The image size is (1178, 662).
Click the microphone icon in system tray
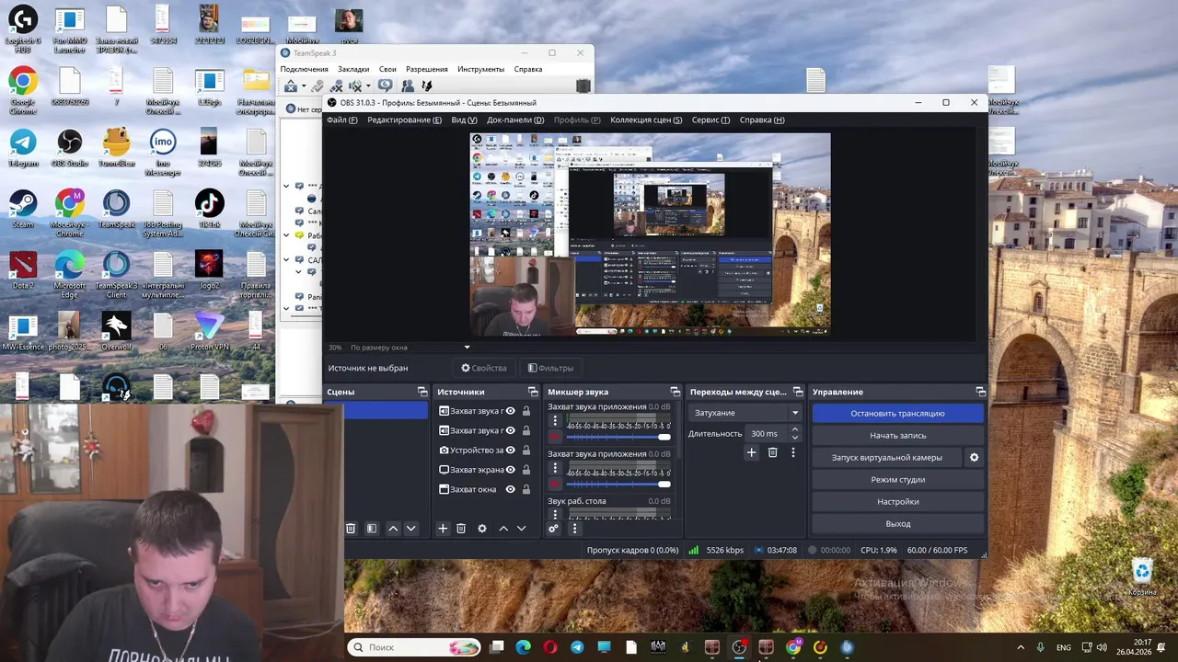(1040, 647)
